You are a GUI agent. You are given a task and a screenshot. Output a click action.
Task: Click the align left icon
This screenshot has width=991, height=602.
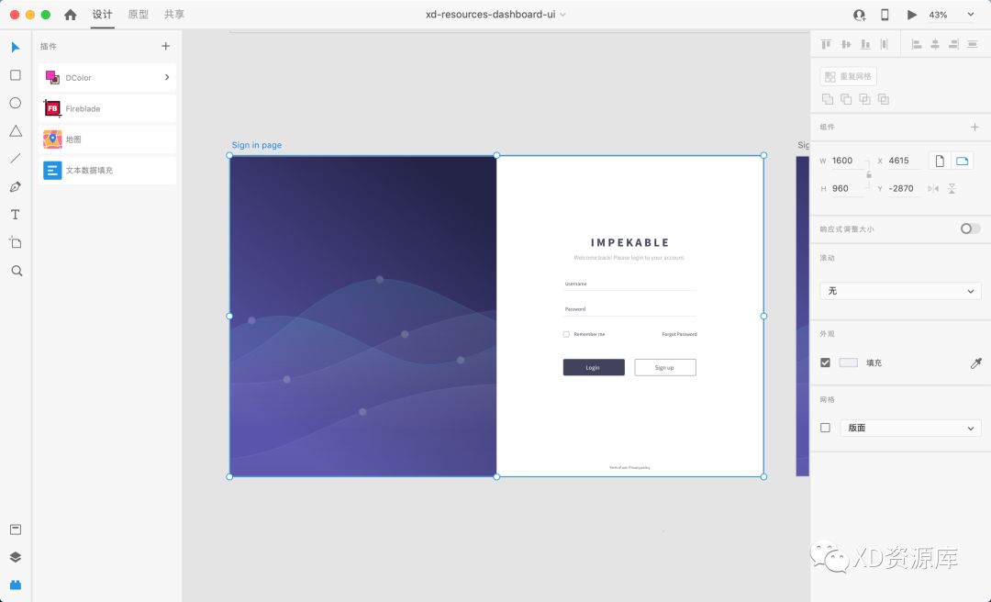coord(916,44)
